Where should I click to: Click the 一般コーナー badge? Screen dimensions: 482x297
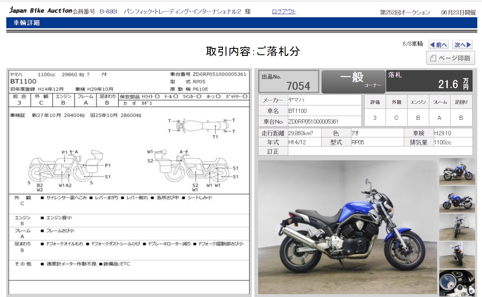(x=353, y=82)
